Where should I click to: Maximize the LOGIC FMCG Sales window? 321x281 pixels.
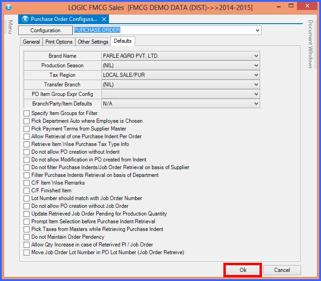click(291, 6)
